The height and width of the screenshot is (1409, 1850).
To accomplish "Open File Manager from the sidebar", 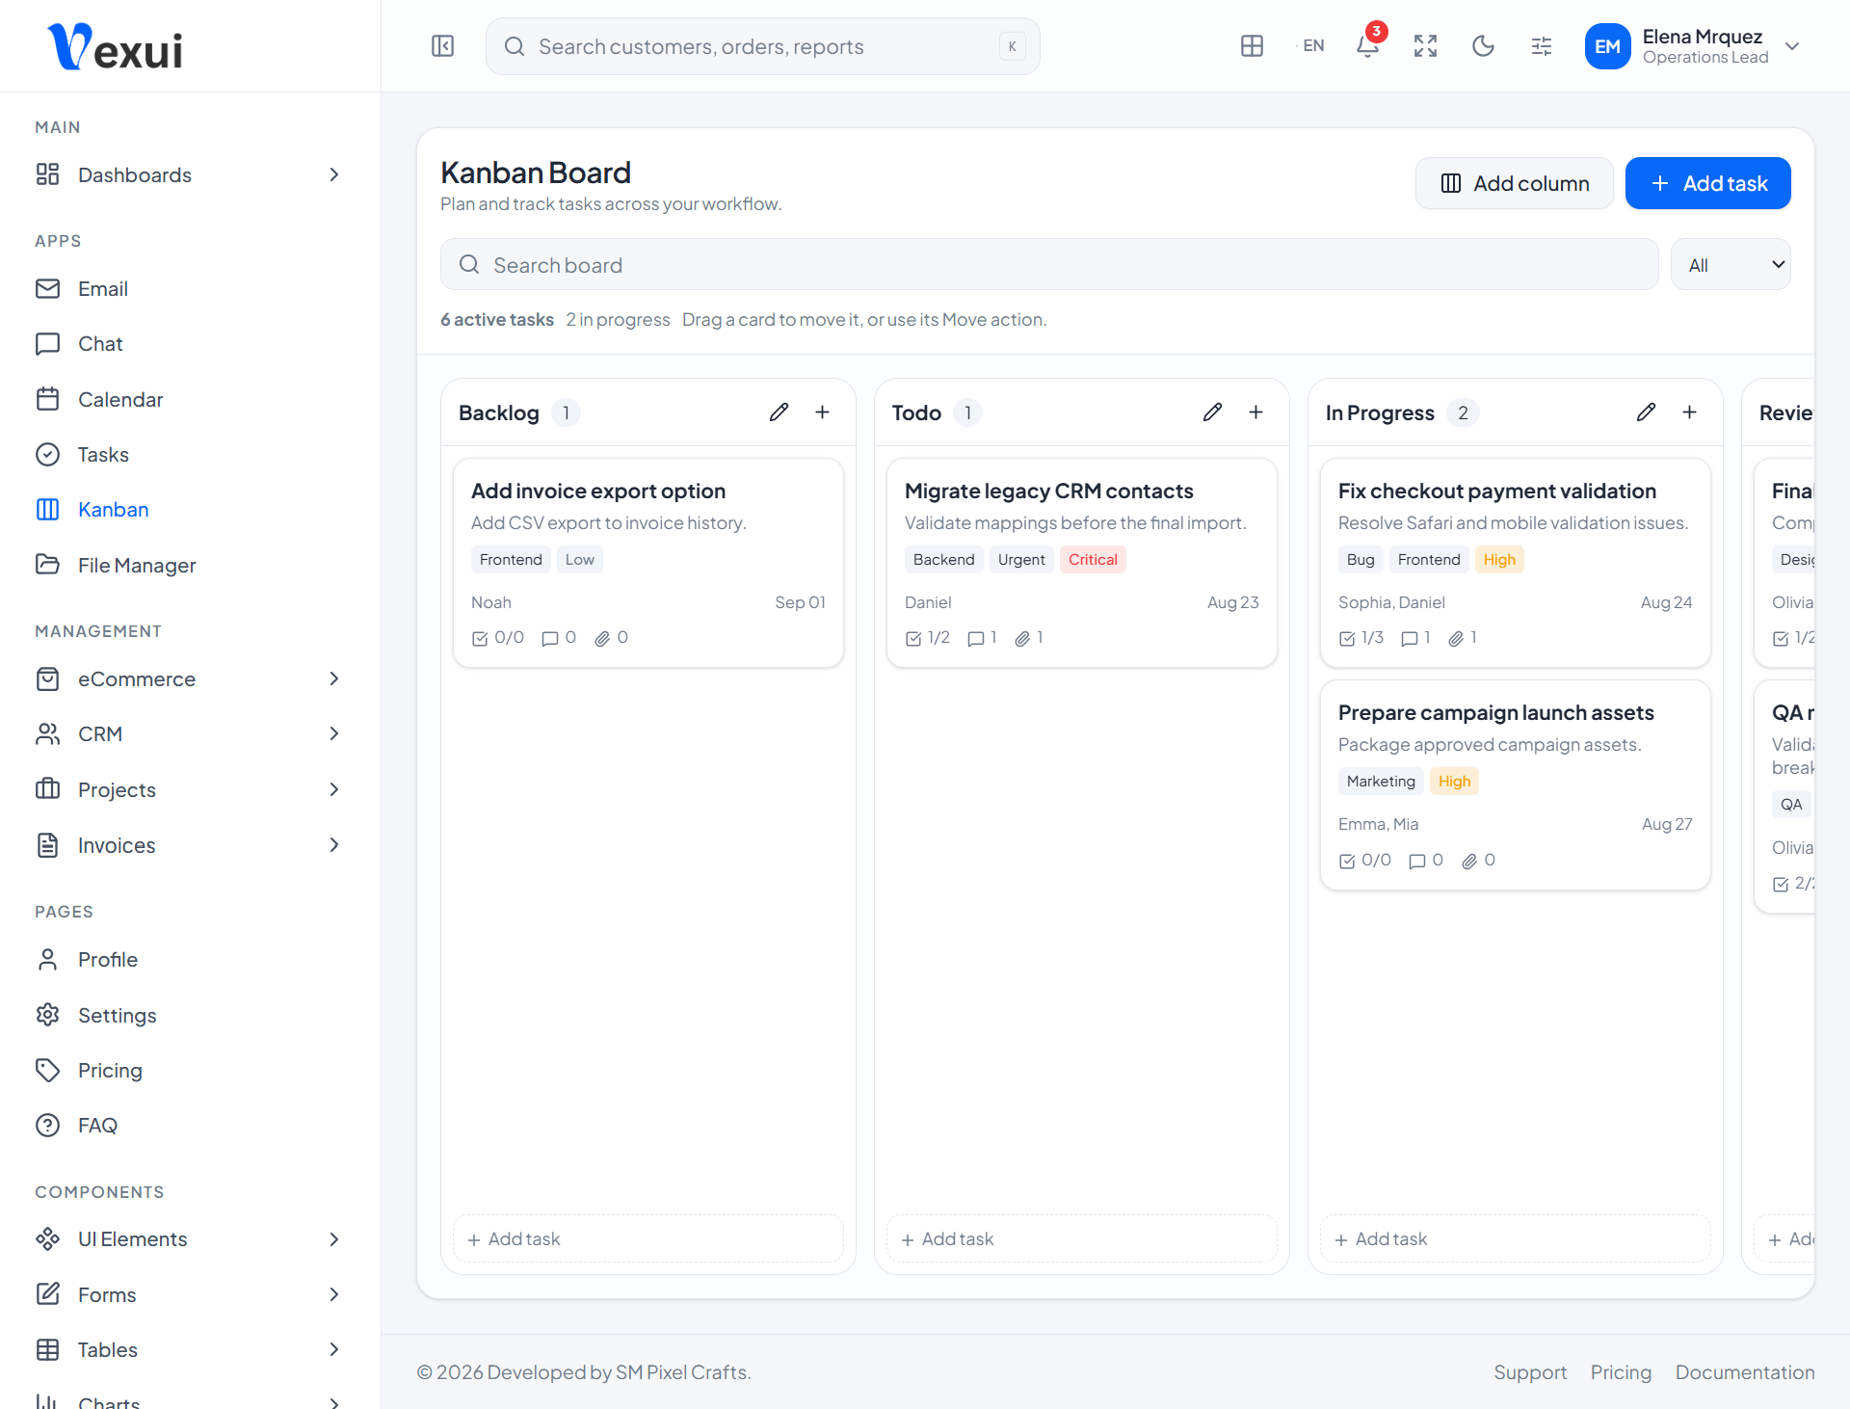I will click(190, 565).
